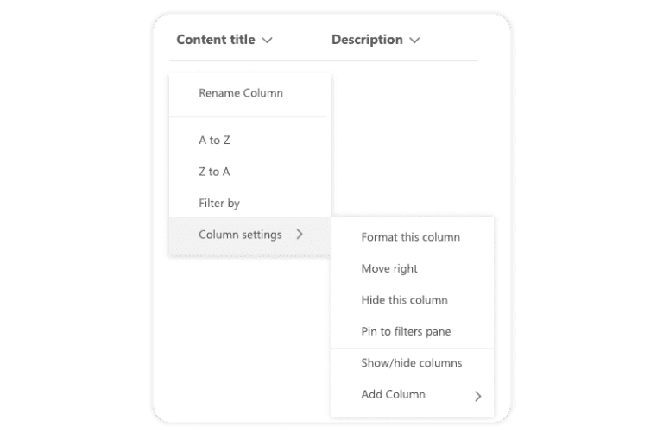Open the Content title column dropdown chevron

(268, 41)
